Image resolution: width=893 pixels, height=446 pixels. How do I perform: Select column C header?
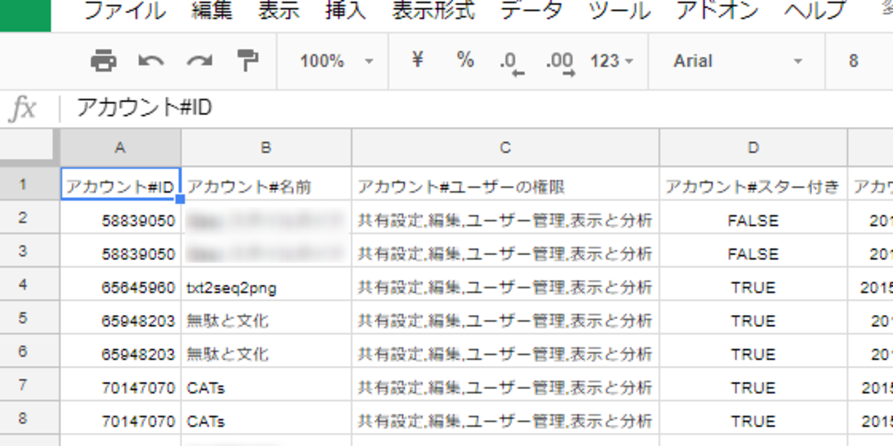(x=506, y=147)
